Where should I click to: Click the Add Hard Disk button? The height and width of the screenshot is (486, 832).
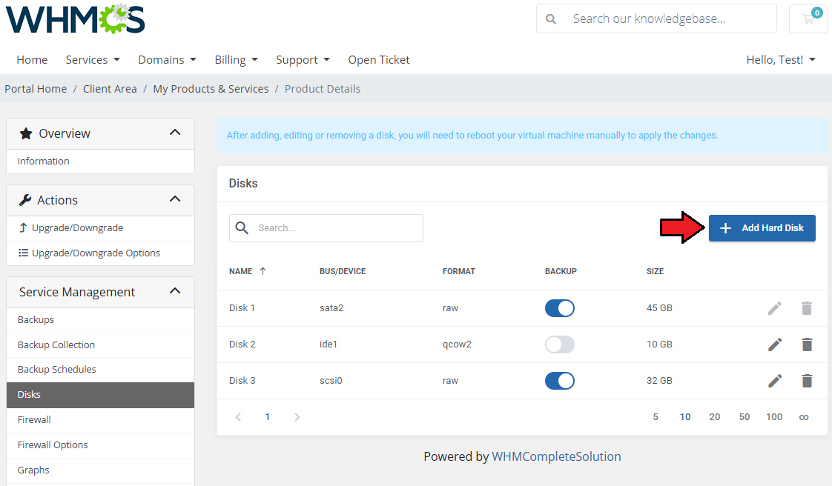[762, 228]
